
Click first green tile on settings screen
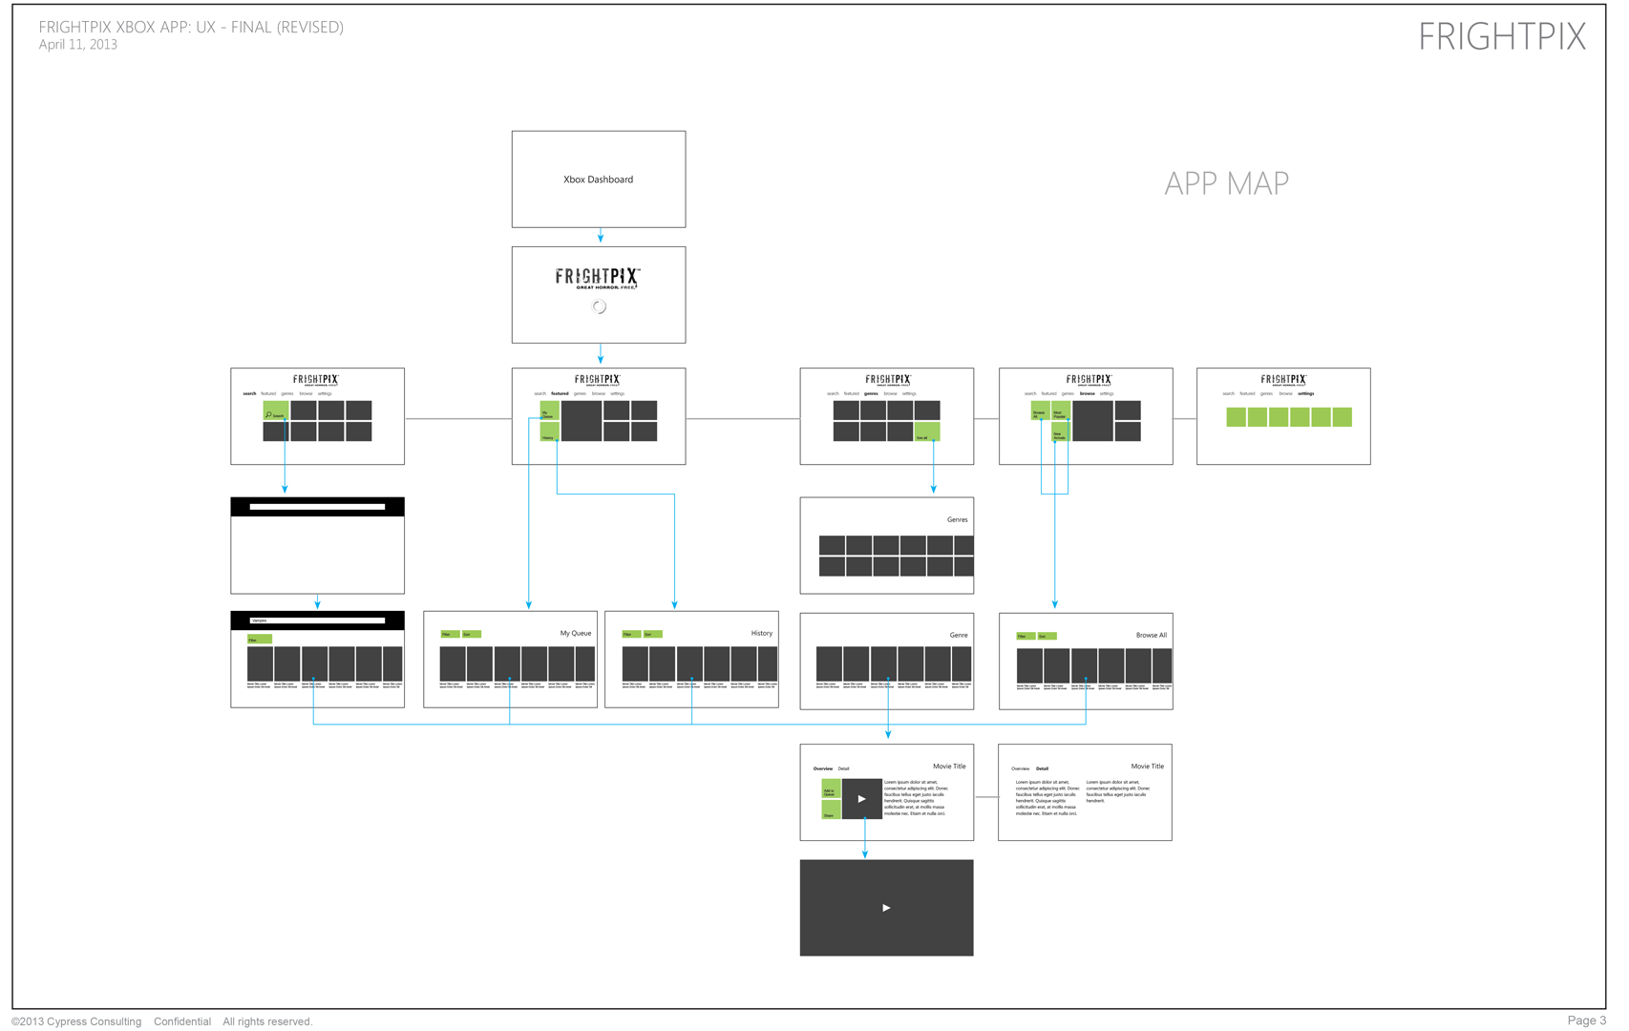tap(1236, 417)
